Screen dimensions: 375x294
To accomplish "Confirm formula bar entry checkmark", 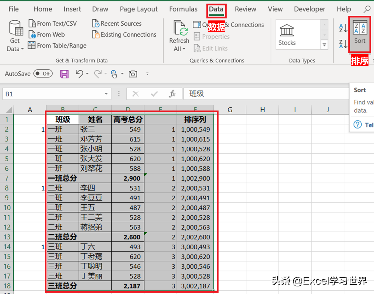I will [154, 94].
